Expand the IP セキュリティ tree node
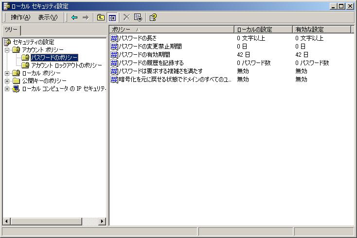This screenshot has width=357, height=238. click(7, 89)
